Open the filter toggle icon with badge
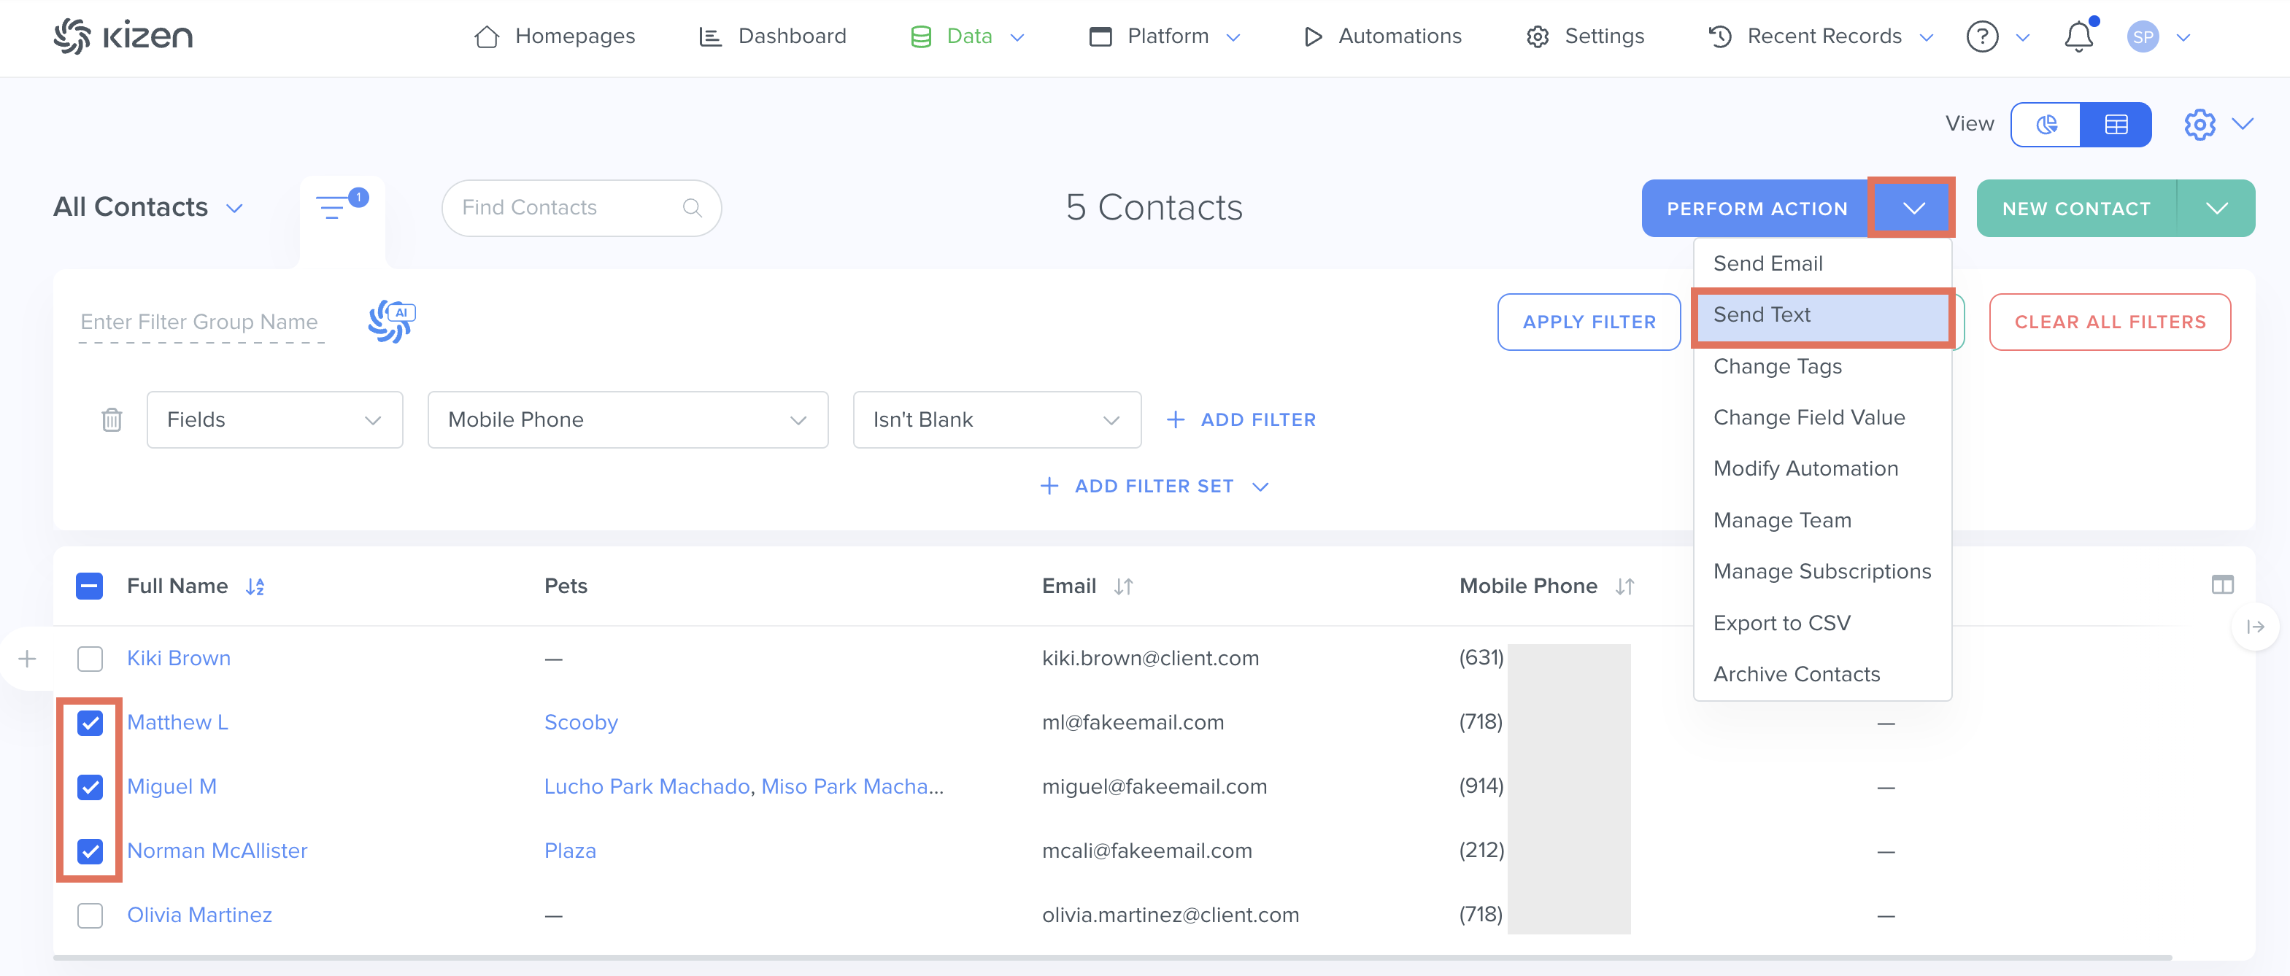The image size is (2290, 976). (334, 207)
